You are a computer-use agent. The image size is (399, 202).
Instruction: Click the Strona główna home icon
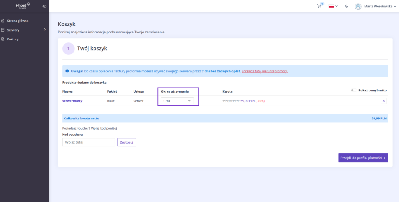click(x=3, y=21)
